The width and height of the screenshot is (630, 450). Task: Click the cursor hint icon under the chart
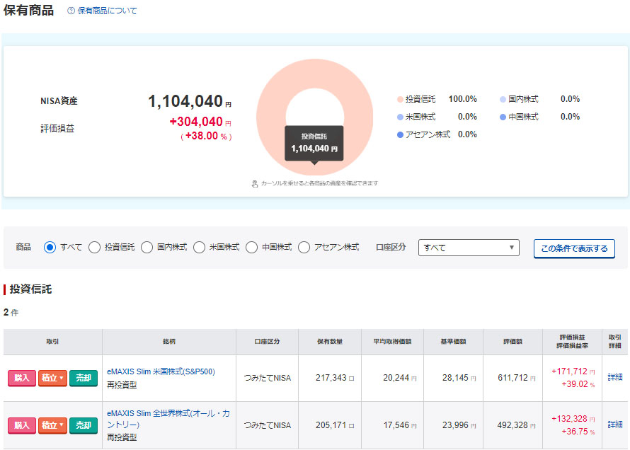click(x=255, y=184)
